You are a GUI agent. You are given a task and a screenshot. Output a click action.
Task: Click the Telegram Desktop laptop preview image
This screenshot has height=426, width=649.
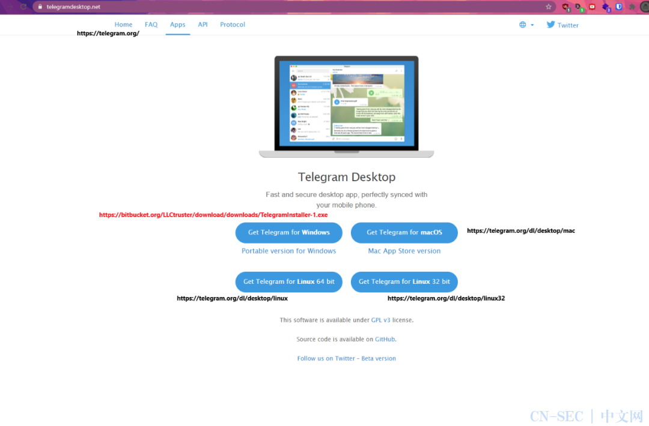(347, 107)
